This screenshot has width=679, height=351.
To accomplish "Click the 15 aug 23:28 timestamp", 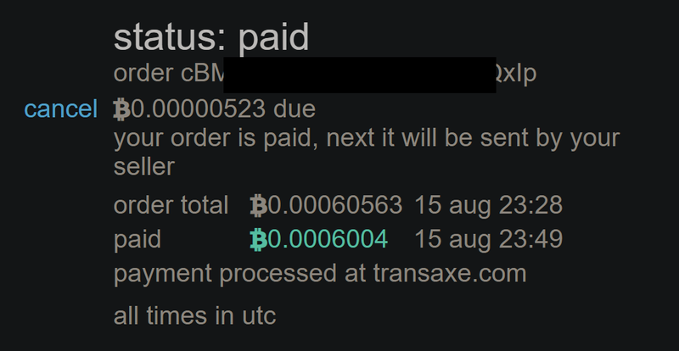I will click(488, 205).
